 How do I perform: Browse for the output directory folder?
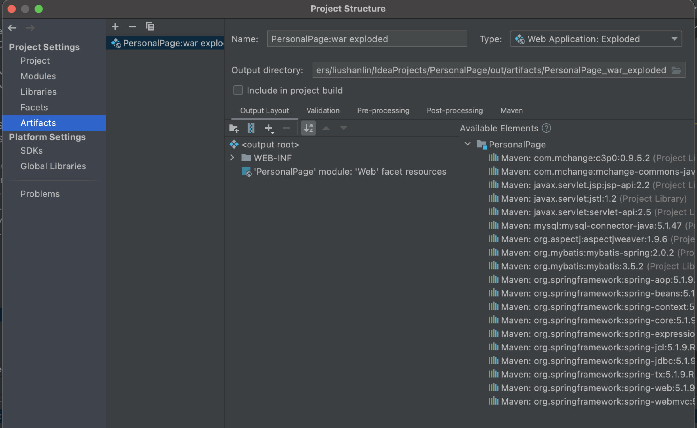[x=676, y=70]
